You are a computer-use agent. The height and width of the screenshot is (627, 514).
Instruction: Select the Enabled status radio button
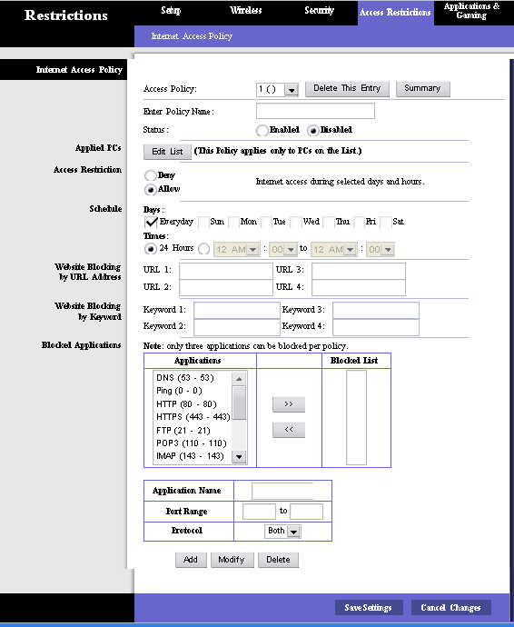(x=262, y=130)
